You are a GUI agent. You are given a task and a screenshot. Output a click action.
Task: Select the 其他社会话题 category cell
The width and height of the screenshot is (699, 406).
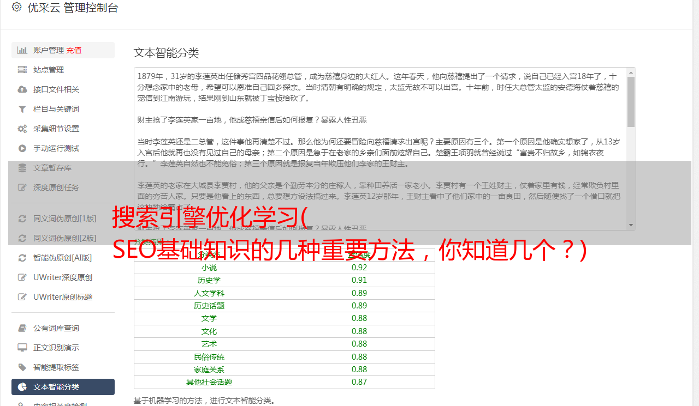pyautogui.click(x=209, y=382)
